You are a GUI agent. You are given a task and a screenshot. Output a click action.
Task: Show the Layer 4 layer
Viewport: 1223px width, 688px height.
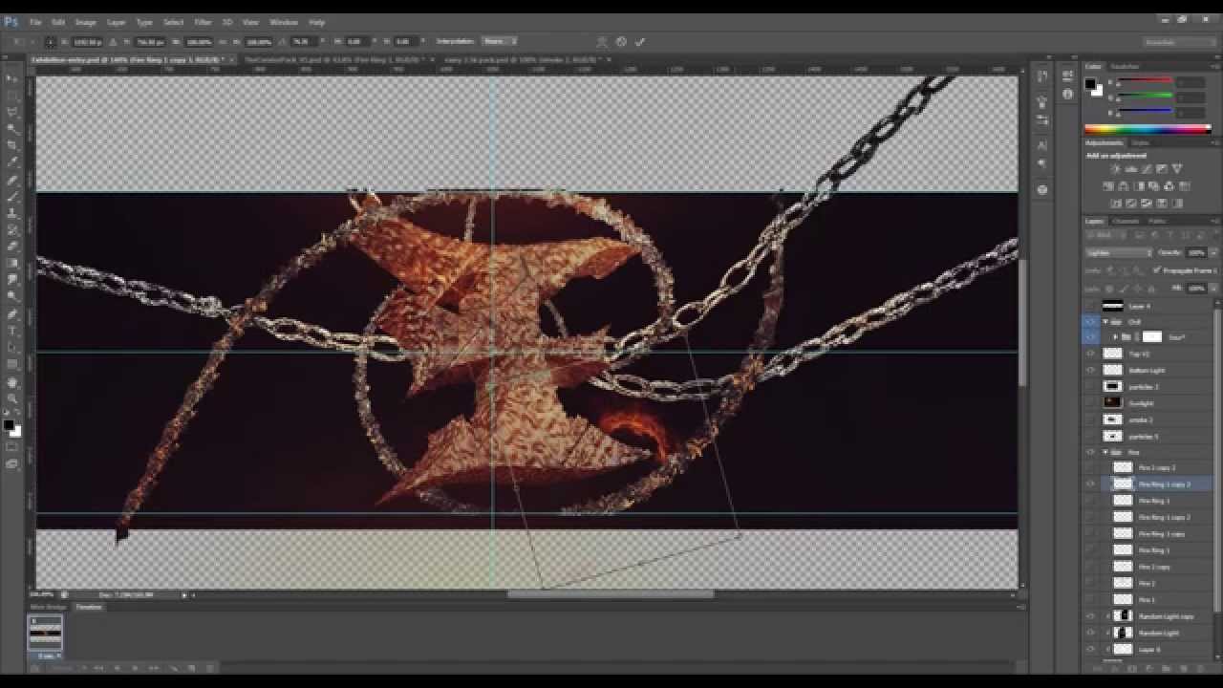1090,306
